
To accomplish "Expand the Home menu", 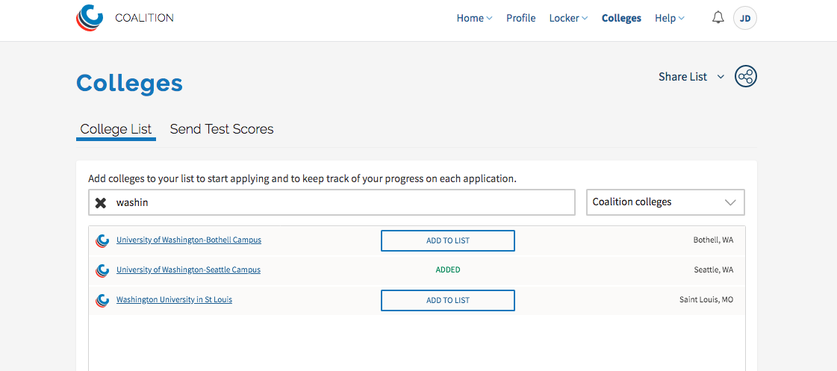I will tap(474, 18).
